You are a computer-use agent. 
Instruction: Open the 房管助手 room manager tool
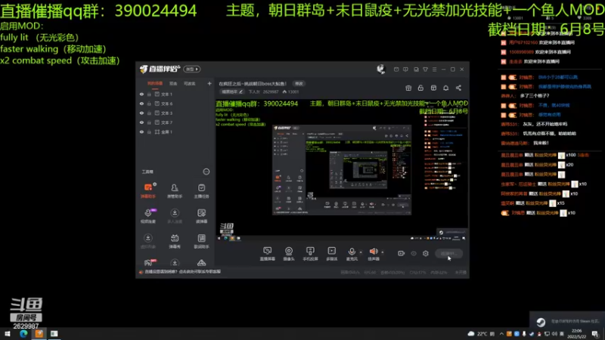pyautogui.click(x=175, y=190)
